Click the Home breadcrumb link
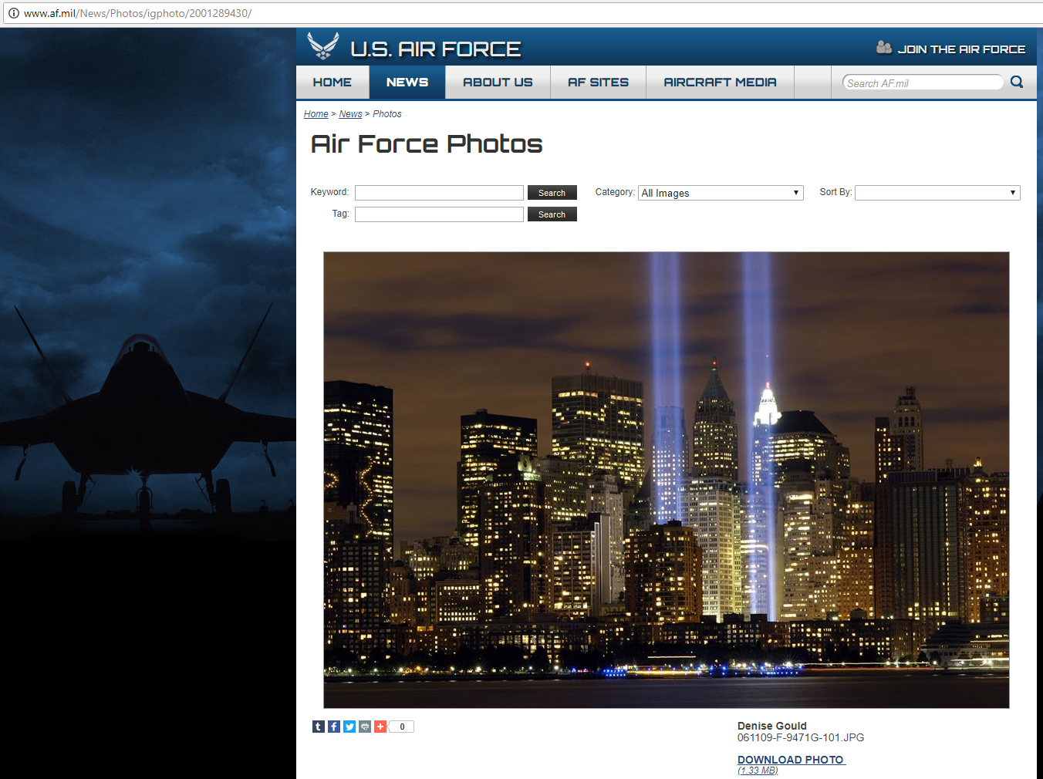This screenshot has height=779, width=1043. coord(316,114)
